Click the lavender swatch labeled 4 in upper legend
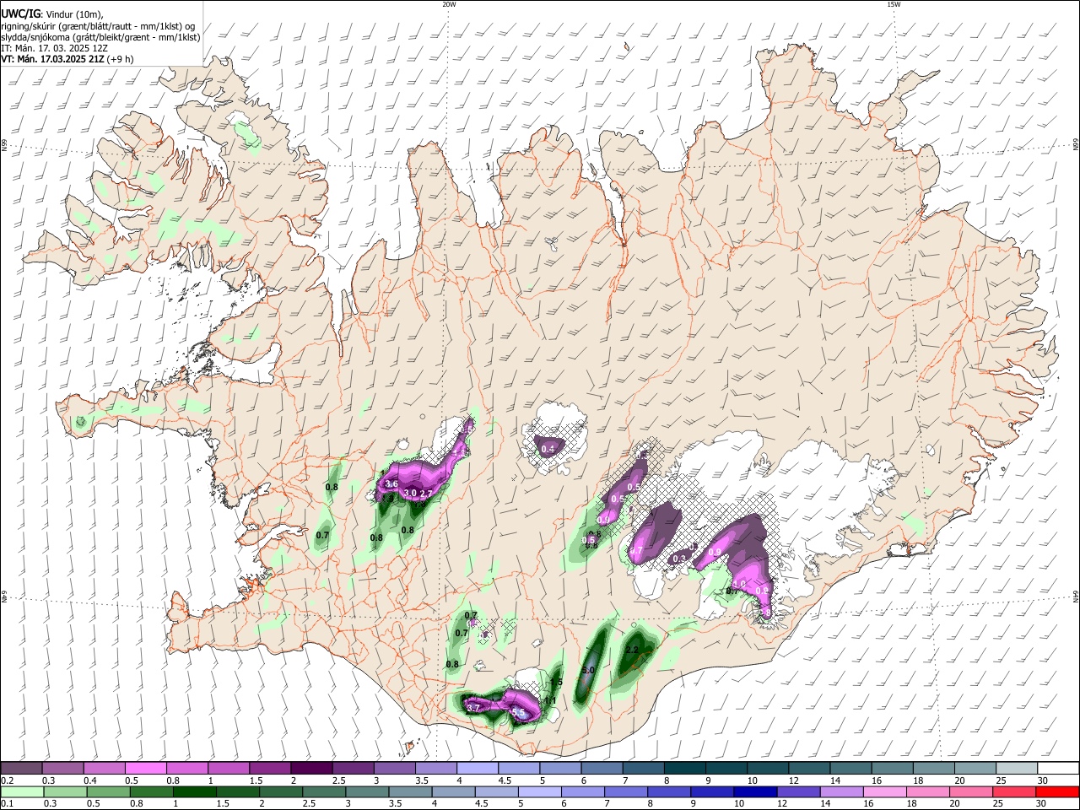 [x=478, y=768]
